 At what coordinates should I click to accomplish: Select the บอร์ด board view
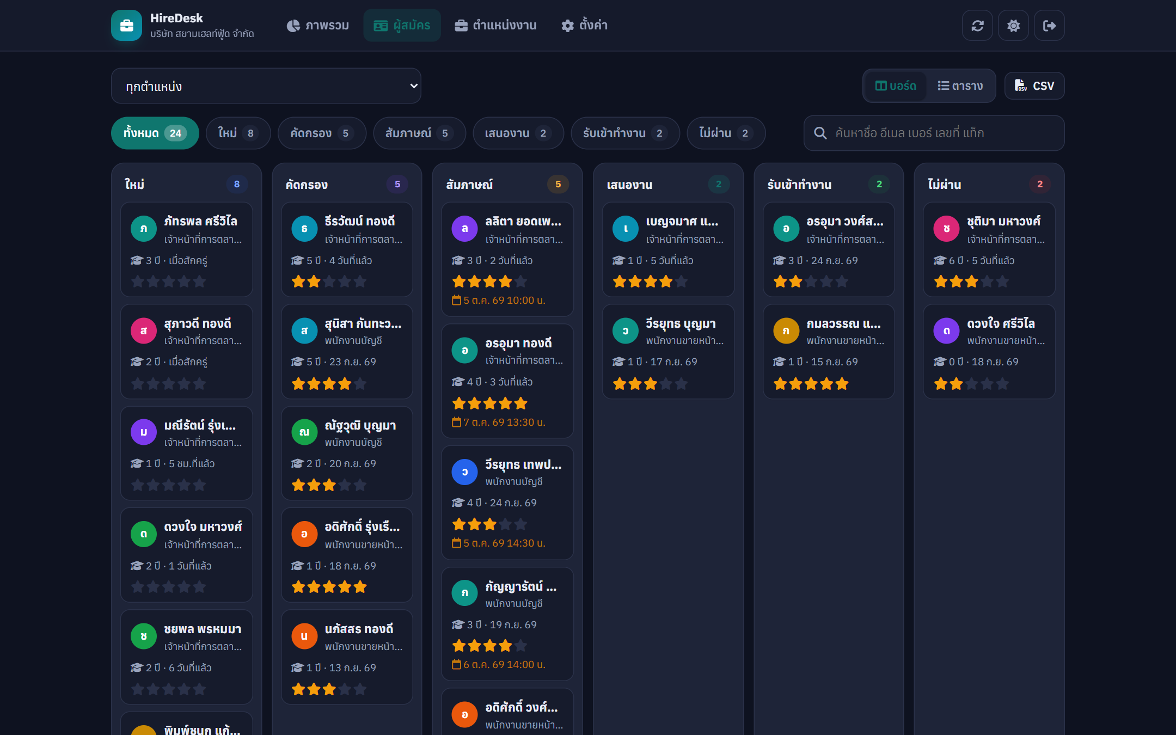click(896, 85)
